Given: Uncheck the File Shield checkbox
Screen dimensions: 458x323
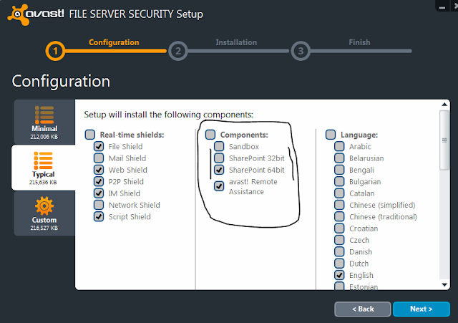Looking at the screenshot, I should tap(99, 147).
